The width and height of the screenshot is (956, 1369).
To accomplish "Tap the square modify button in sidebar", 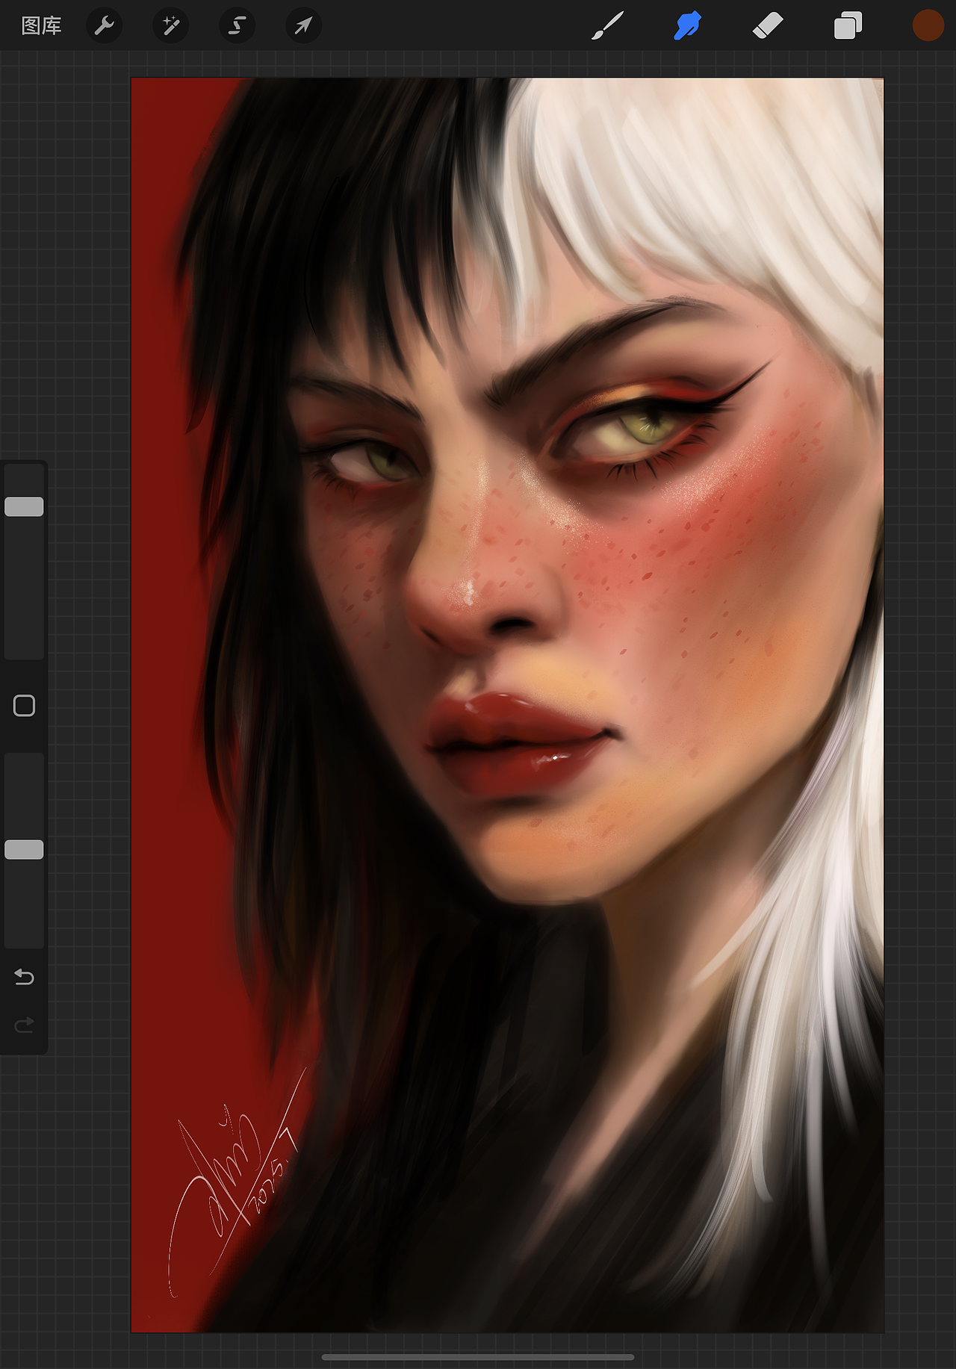I will pyautogui.click(x=24, y=706).
